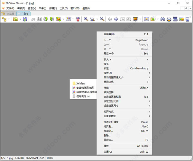
Task: Rotate image counter-clockwise icon
Action: tap(46, 19)
